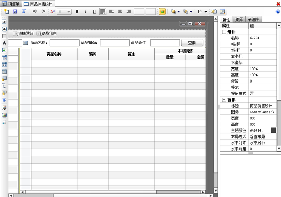The height and width of the screenshot is (197, 281).
Task: Open the 商品信息 form tab
Action: [x=47, y=34]
